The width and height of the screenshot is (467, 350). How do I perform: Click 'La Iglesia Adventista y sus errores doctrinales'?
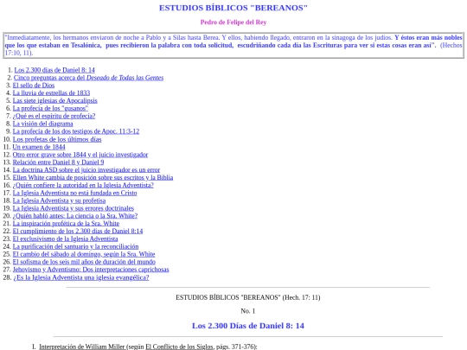point(74,208)
